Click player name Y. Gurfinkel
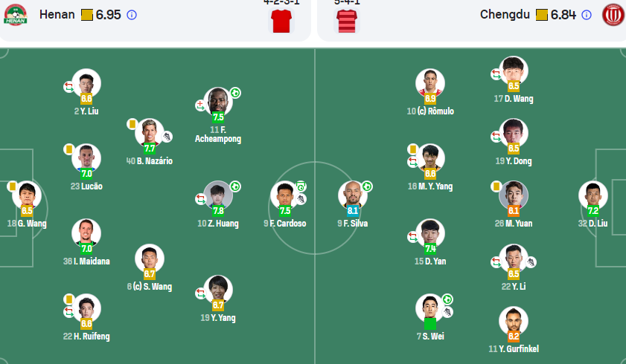This screenshot has width=626, height=364. (x=514, y=349)
